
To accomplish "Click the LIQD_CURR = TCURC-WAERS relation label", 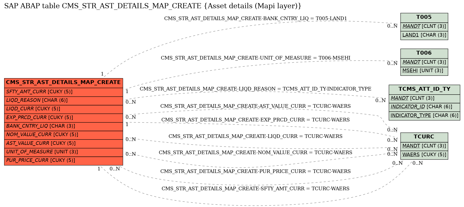I will click(255, 136).
